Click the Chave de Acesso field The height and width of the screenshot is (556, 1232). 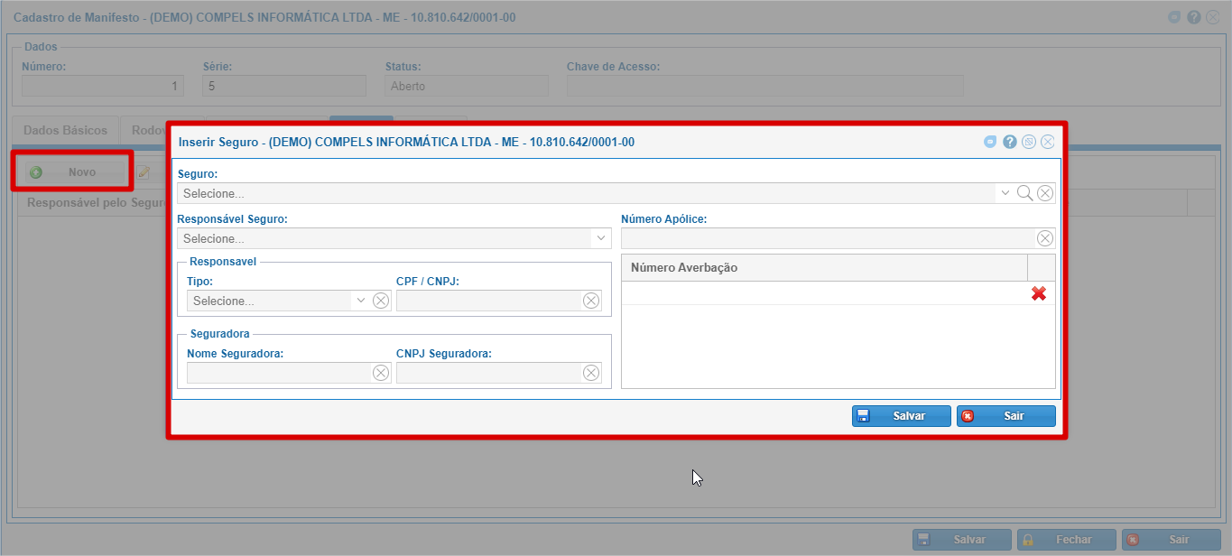coord(765,86)
